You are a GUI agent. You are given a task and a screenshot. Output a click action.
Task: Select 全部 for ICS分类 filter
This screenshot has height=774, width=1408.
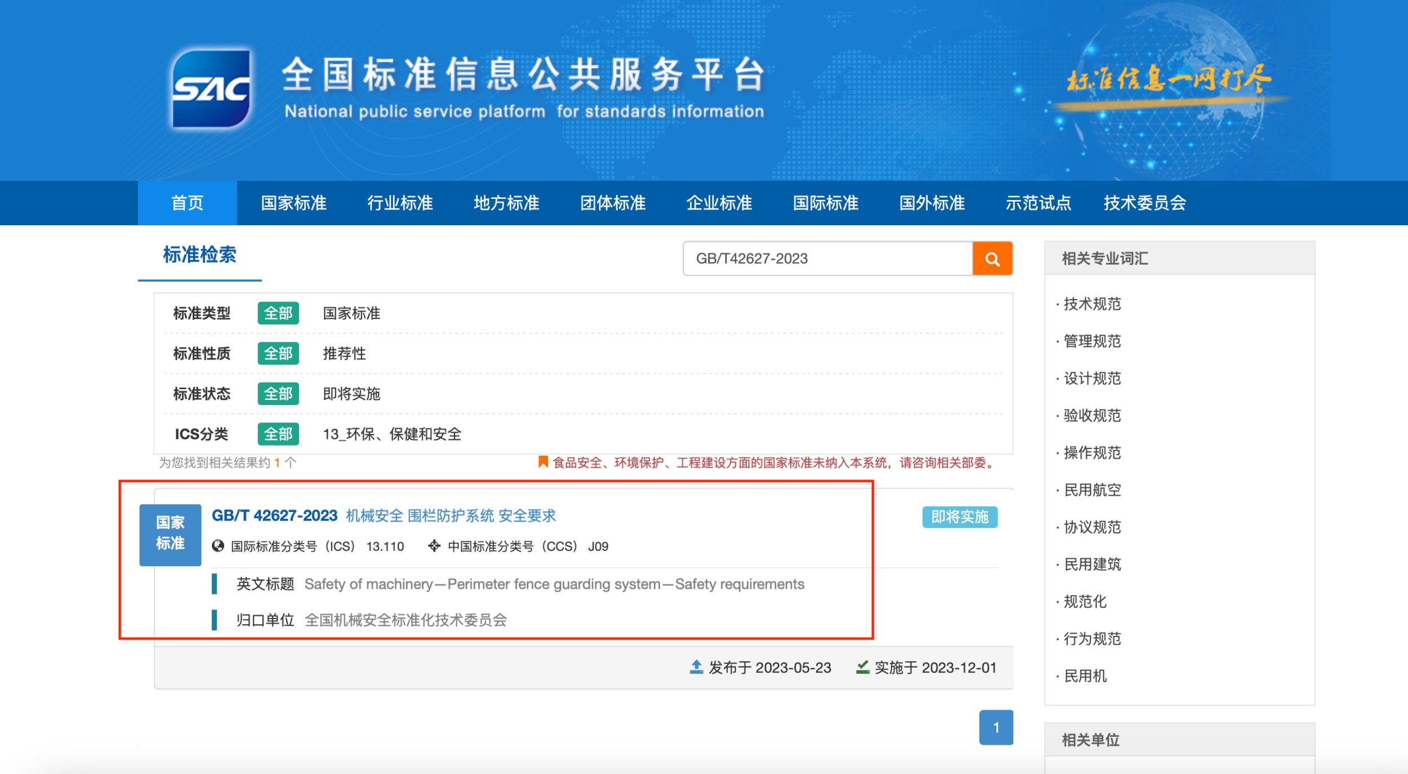[278, 434]
